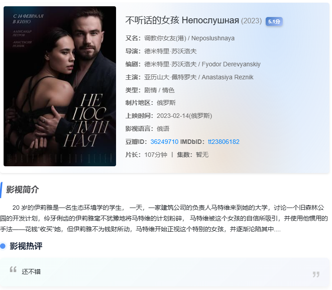The height and width of the screenshot is (290, 332).
Task: Click the movie title 不听话的女孩
Action: (152, 21)
